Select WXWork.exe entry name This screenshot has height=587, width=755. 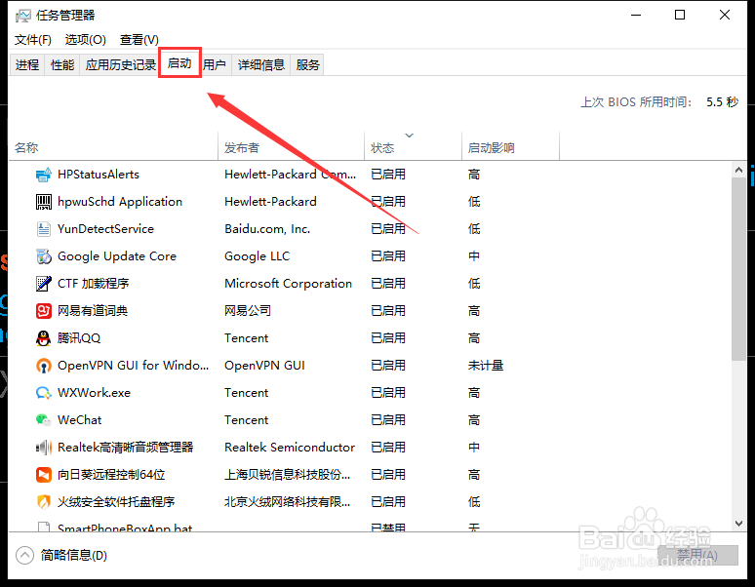tap(94, 393)
